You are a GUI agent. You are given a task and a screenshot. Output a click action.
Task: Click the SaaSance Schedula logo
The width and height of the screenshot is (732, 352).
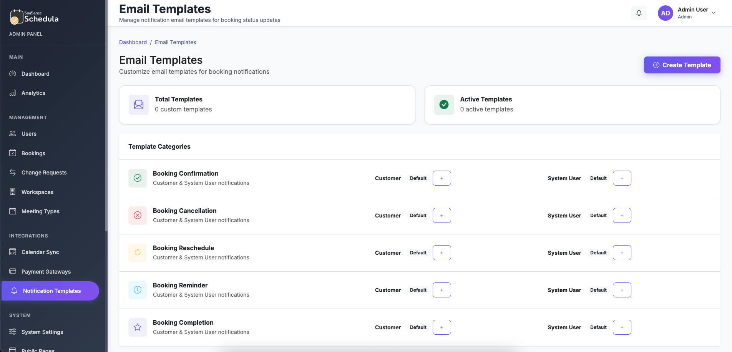[34, 17]
